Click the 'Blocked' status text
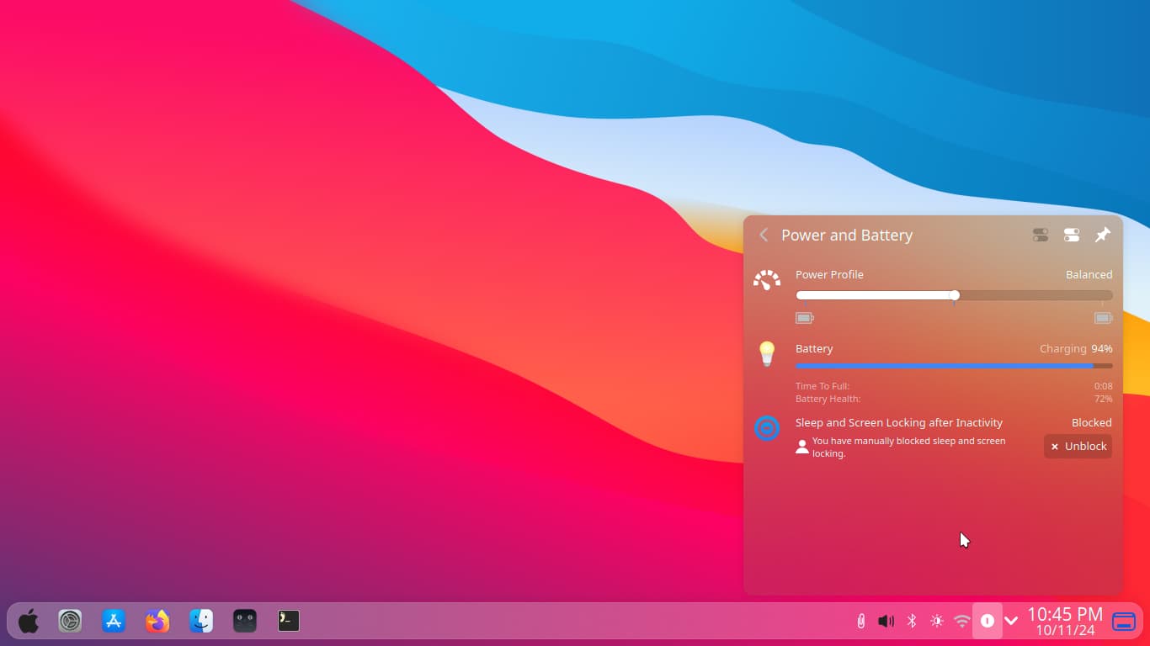1150x646 pixels. 1091,423
